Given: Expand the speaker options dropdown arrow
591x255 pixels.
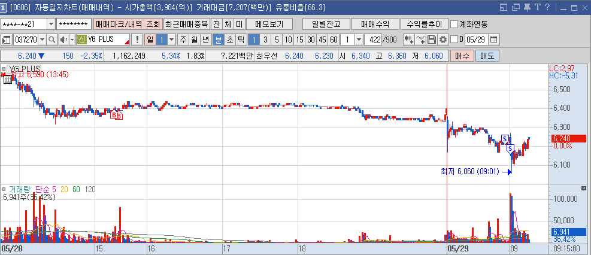Looking at the screenshot, I should [x=72, y=40].
